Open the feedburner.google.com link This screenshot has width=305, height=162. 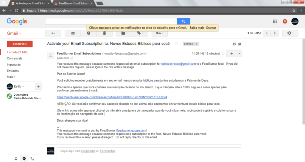(x=131, y=131)
